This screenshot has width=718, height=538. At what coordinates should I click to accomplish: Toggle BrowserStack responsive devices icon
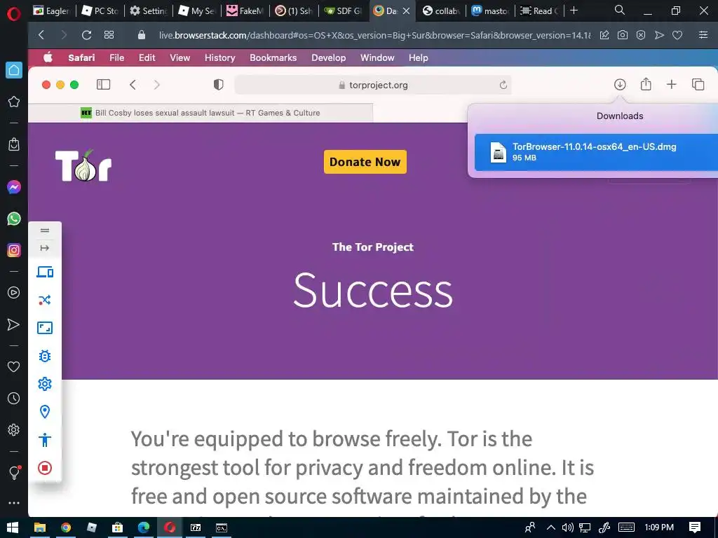point(44,273)
